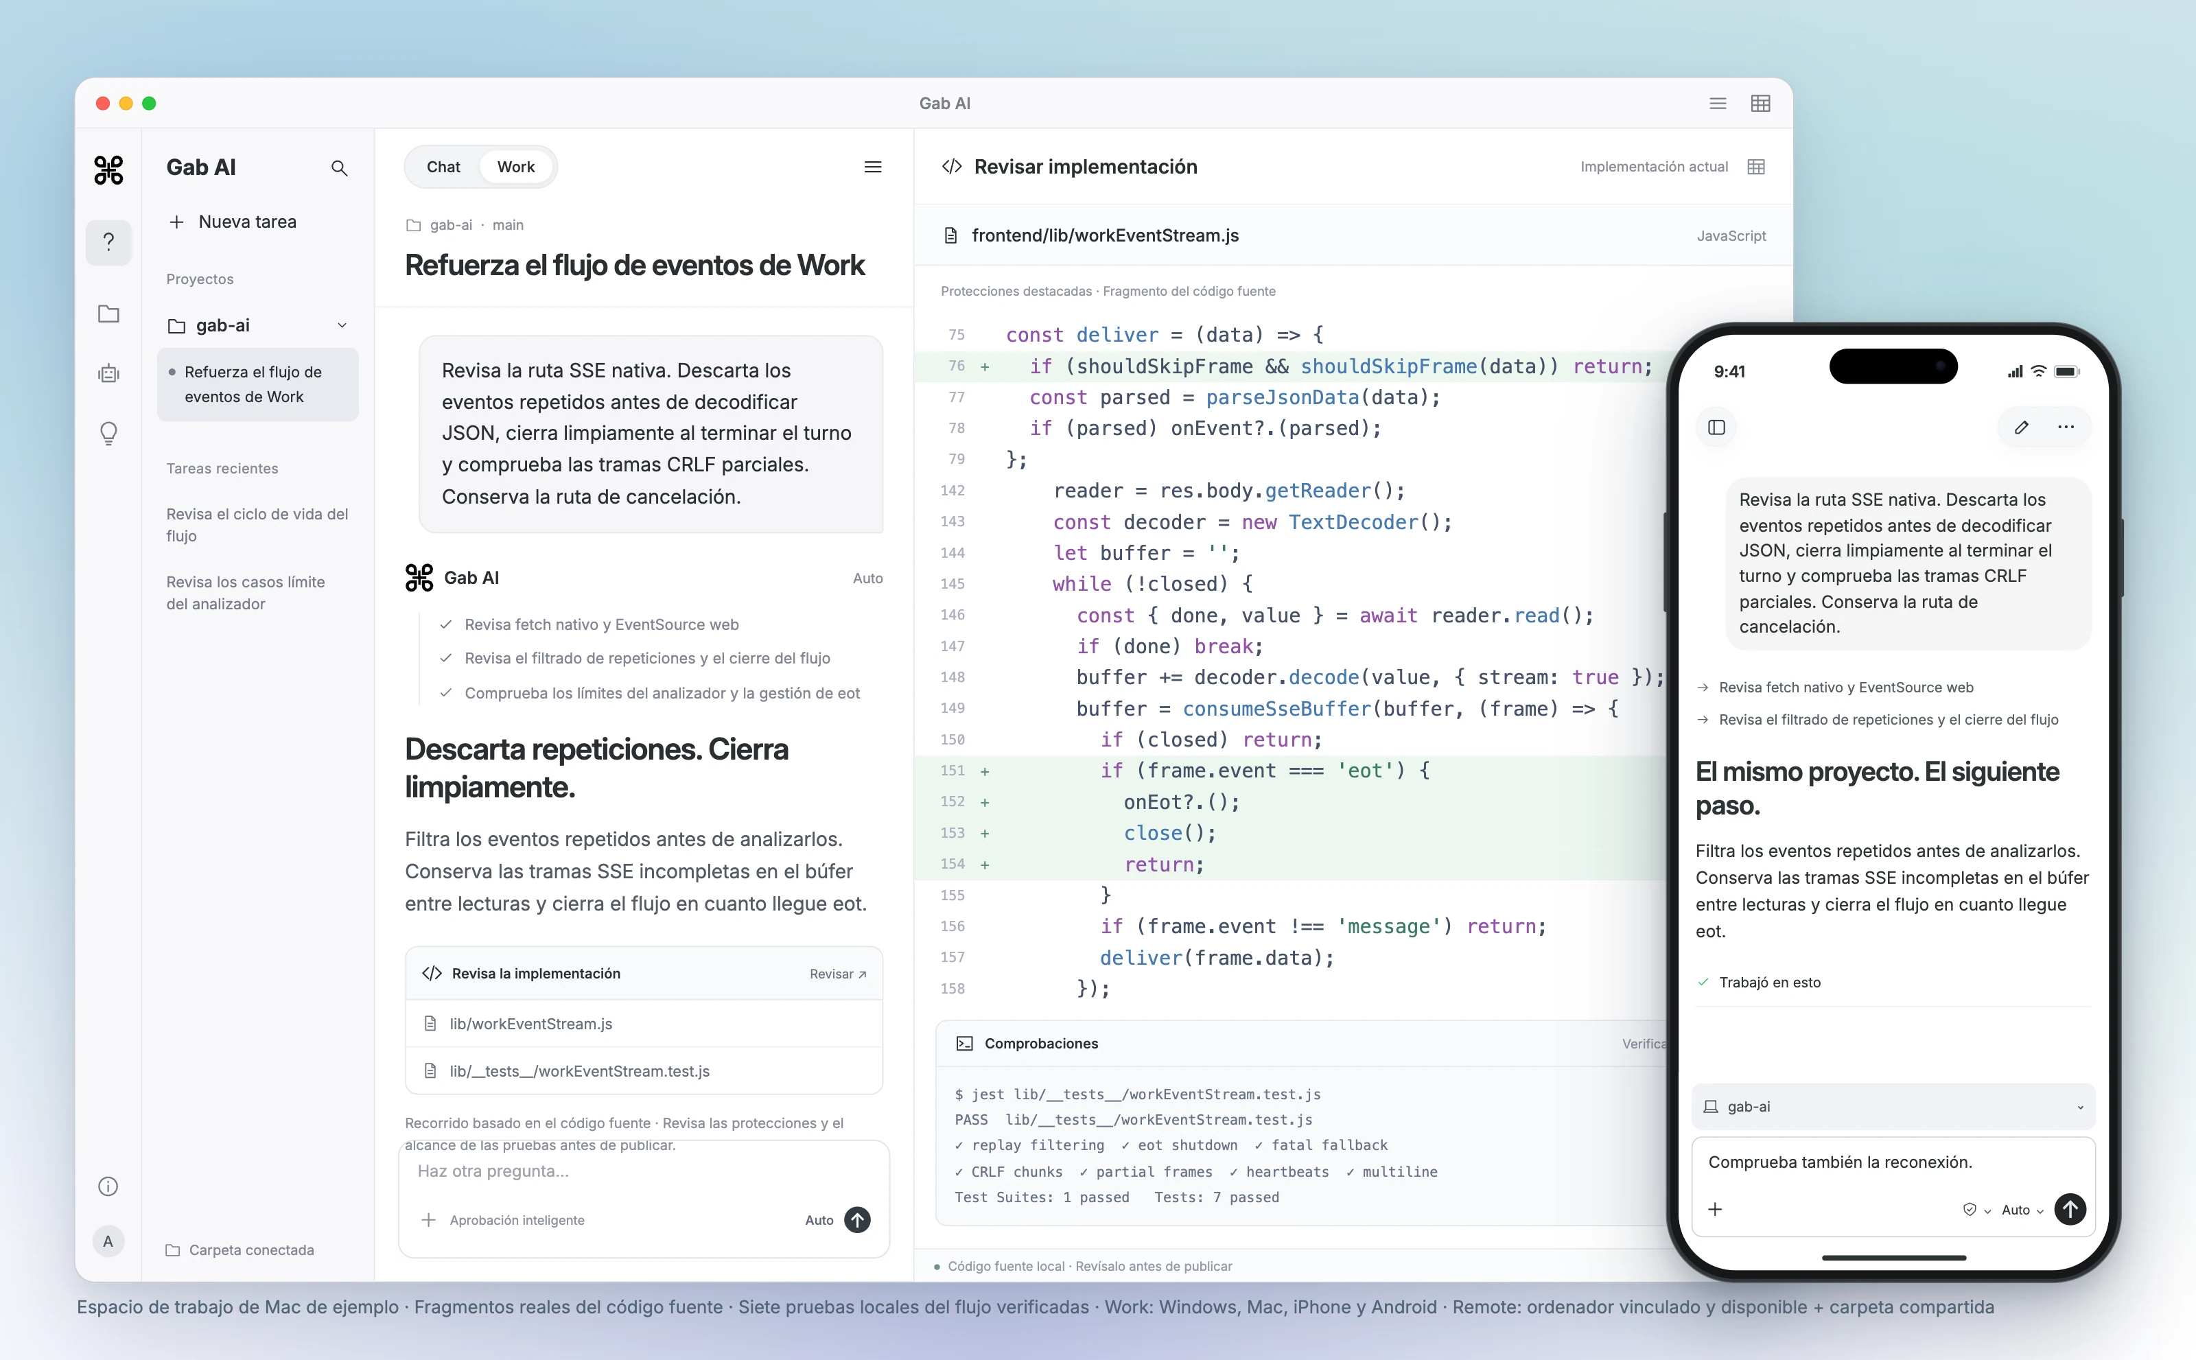The image size is (2196, 1360).
Task: Click the frontend/lib/workEventStream.js file header
Action: point(1353,235)
